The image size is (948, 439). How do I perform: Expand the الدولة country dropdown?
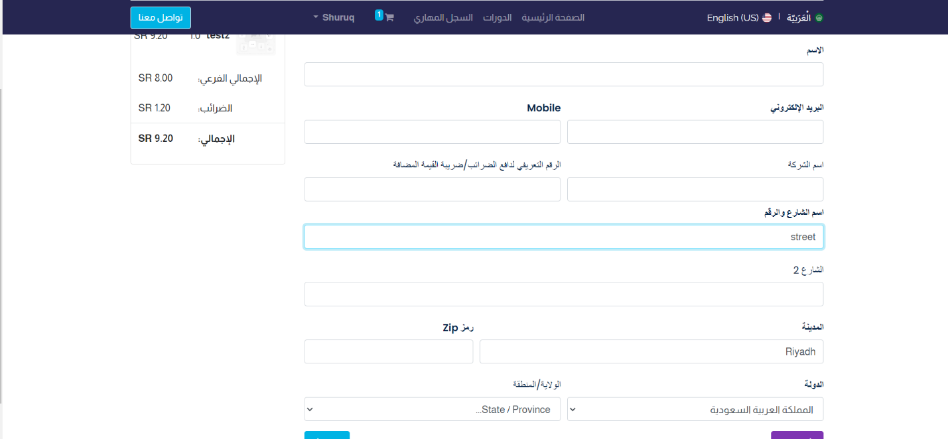pos(695,409)
